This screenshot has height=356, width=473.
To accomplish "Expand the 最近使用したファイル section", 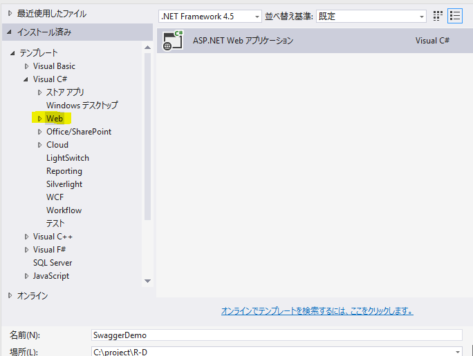I will tap(10, 13).
